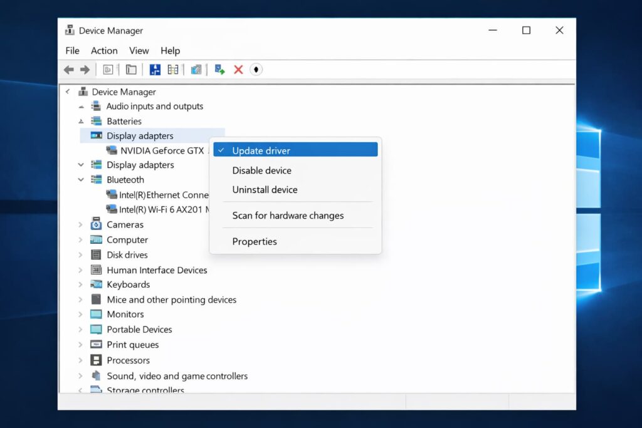Expand the Monitors category chevron
The image size is (642, 428).
pyautogui.click(x=80, y=315)
